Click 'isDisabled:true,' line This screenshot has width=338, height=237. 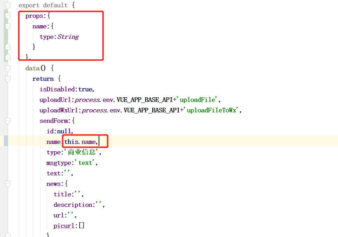67,89
